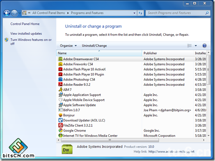Click the Adobe Flash Player 10 Plugin icon
The width and height of the screenshot is (215, 161).
point(60,74)
